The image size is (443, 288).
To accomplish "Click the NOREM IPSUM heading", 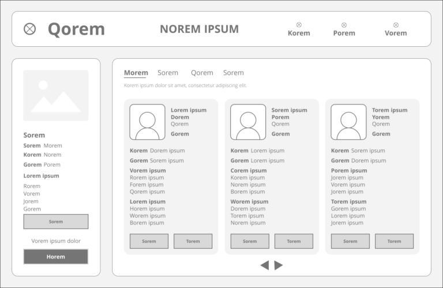I will 199,29.
